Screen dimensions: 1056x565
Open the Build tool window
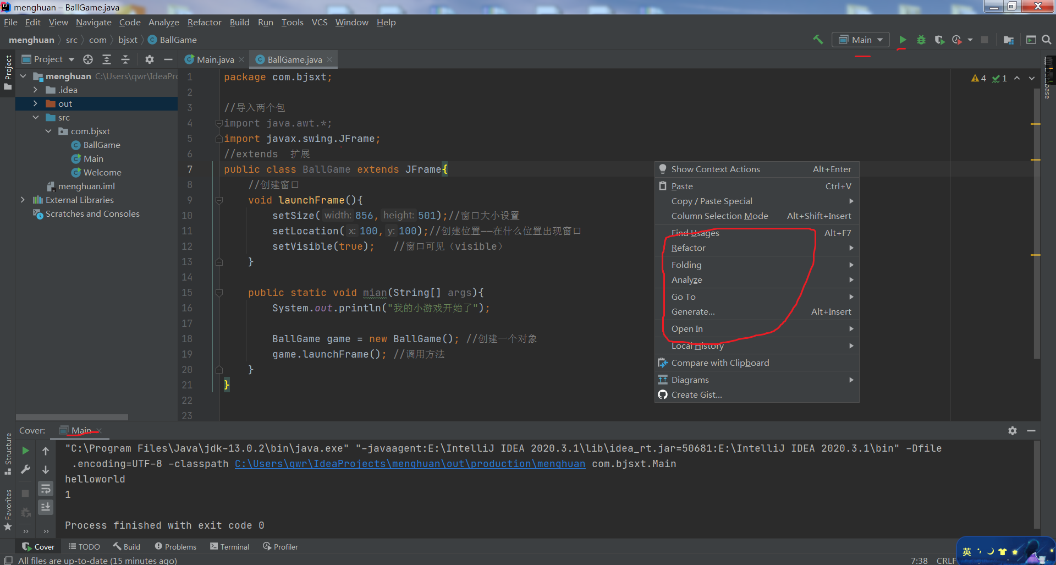(x=127, y=547)
